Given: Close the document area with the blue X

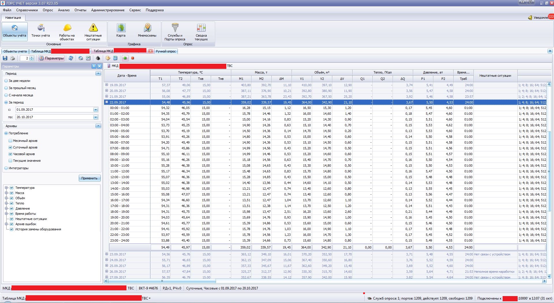Looking at the screenshot, I should coord(550,51).
